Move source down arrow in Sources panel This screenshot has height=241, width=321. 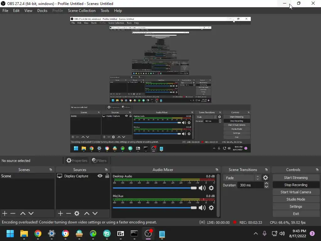[95, 213]
